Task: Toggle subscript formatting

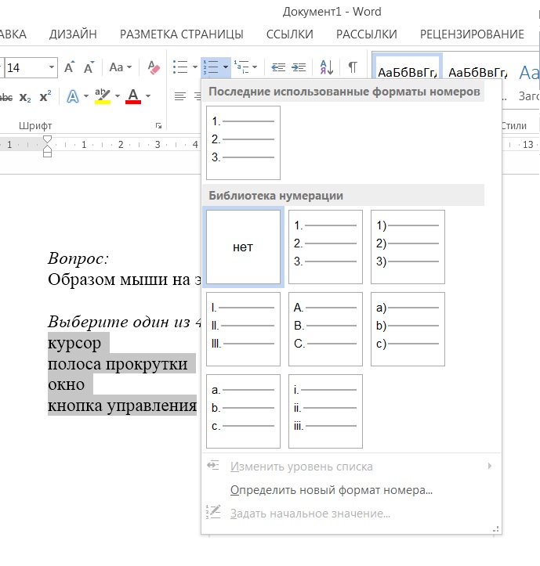Action: (25, 97)
